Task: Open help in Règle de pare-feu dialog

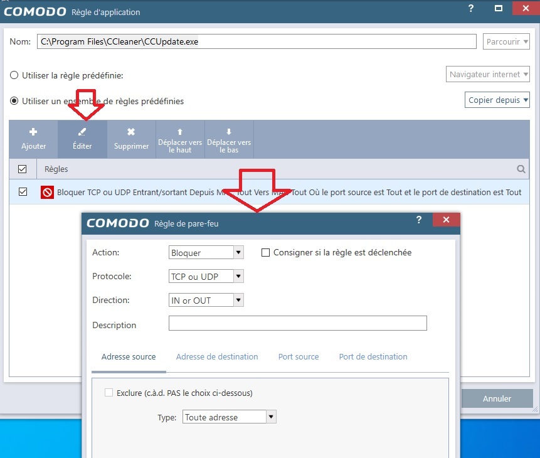Action: [x=419, y=220]
